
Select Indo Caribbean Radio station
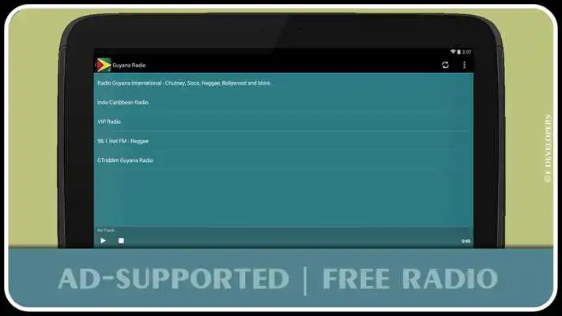[x=283, y=103]
